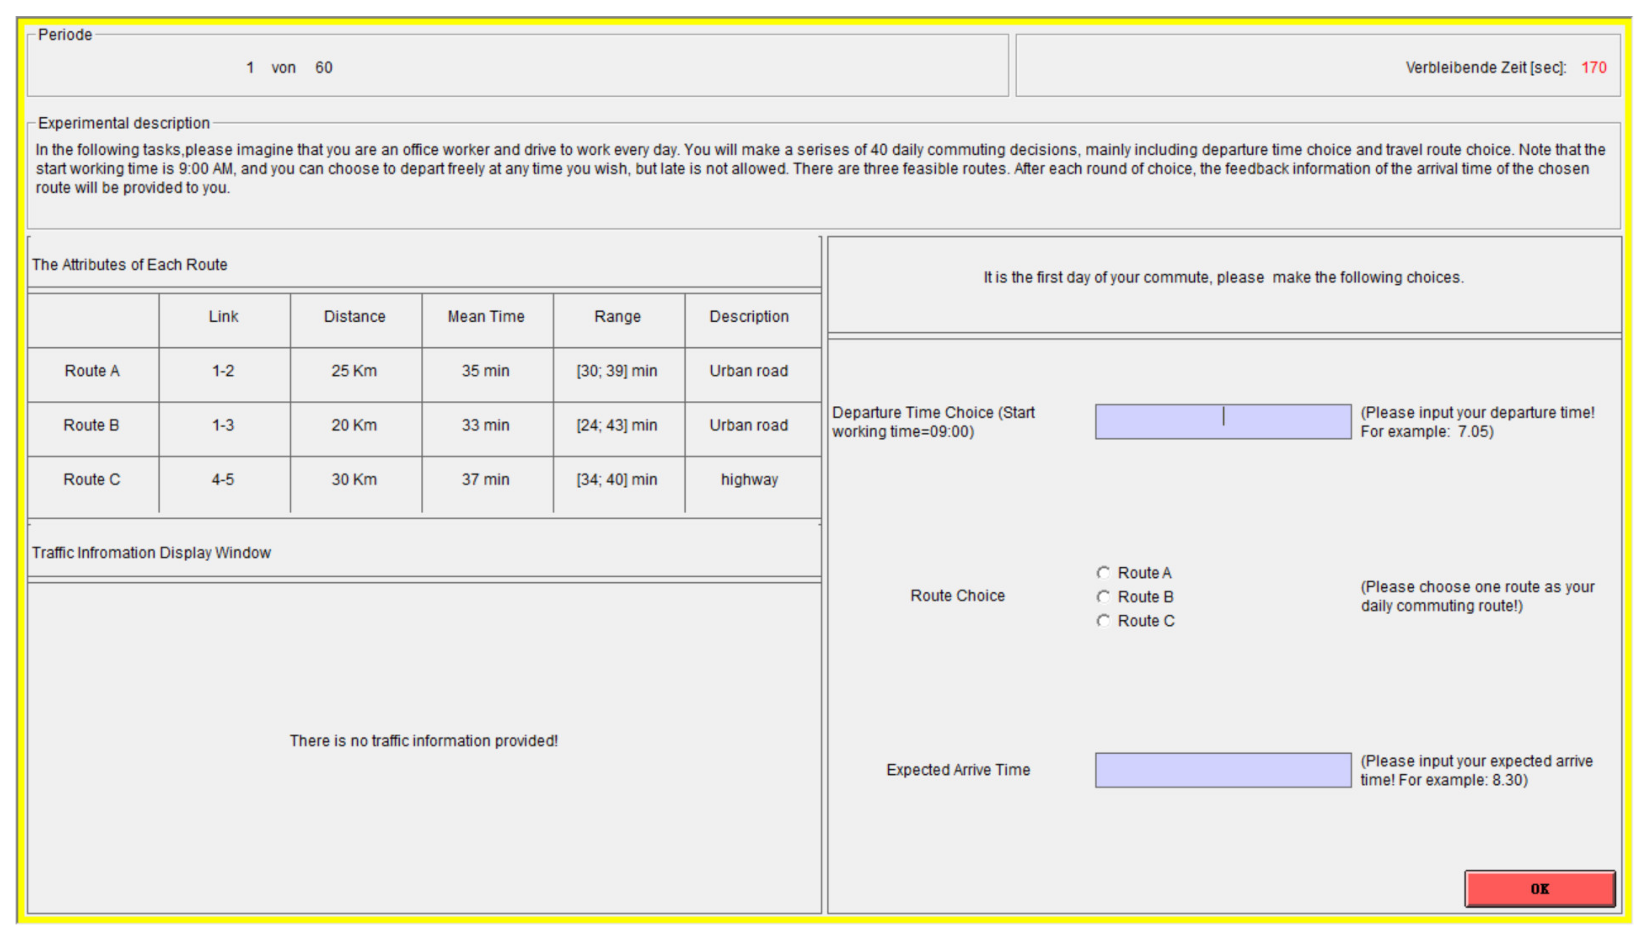
Task: Click the Departure Time Choice input field
Action: click(x=1222, y=421)
